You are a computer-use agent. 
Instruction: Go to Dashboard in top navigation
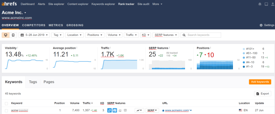click(28, 4)
